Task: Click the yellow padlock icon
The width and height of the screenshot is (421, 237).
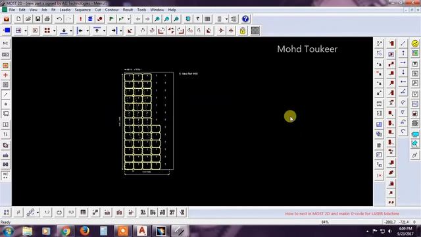Action: click(243, 31)
